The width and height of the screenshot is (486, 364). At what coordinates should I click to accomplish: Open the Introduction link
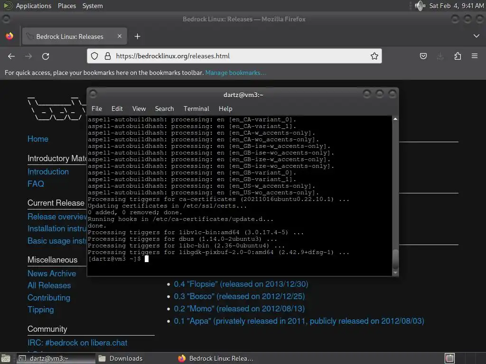(x=48, y=172)
